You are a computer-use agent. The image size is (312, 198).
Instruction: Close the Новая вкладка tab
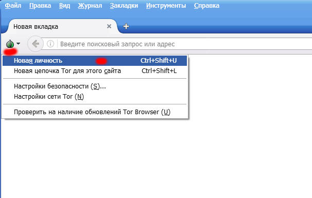click(109, 26)
